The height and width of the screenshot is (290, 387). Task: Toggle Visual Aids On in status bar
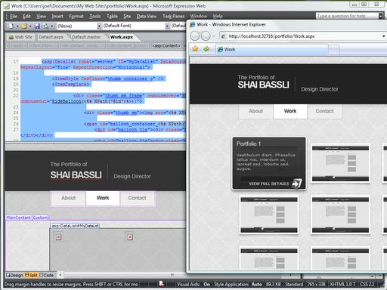(193, 284)
